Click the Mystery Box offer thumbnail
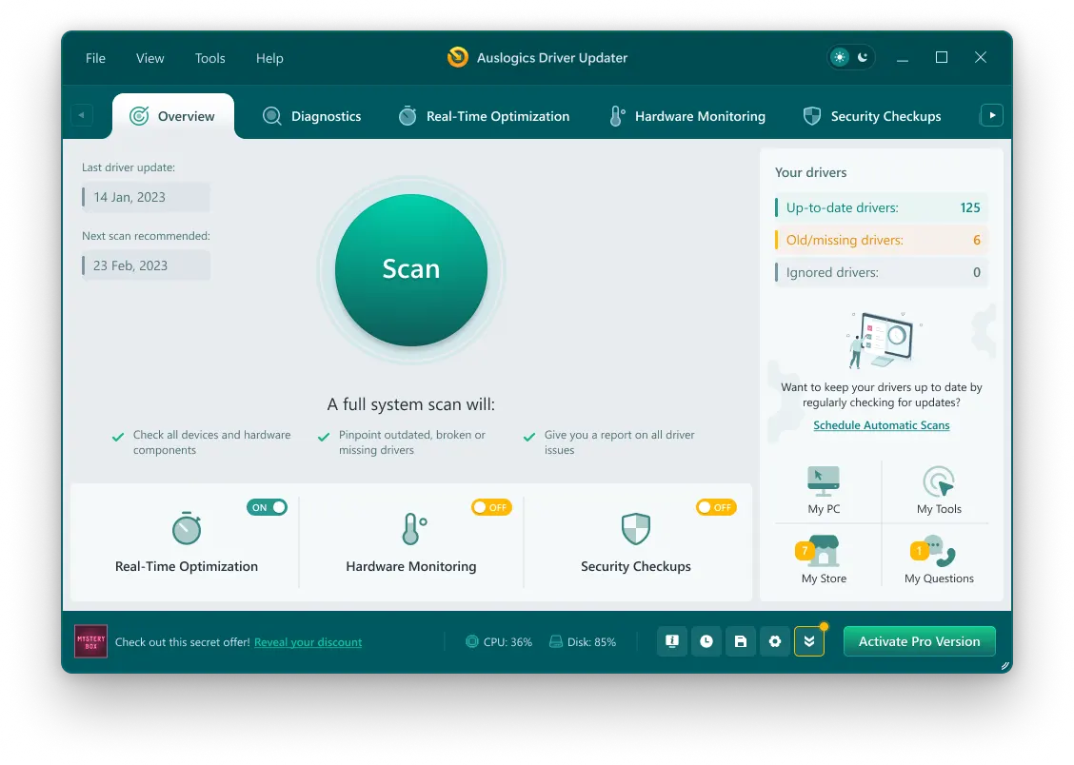Viewport: 1074px width, 765px height. point(91,641)
